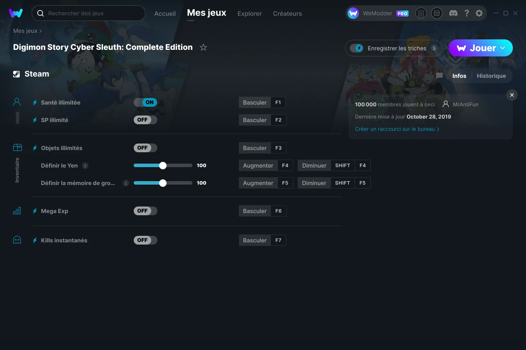Open the comments flag icon
526x350 pixels.
pos(439,76)
